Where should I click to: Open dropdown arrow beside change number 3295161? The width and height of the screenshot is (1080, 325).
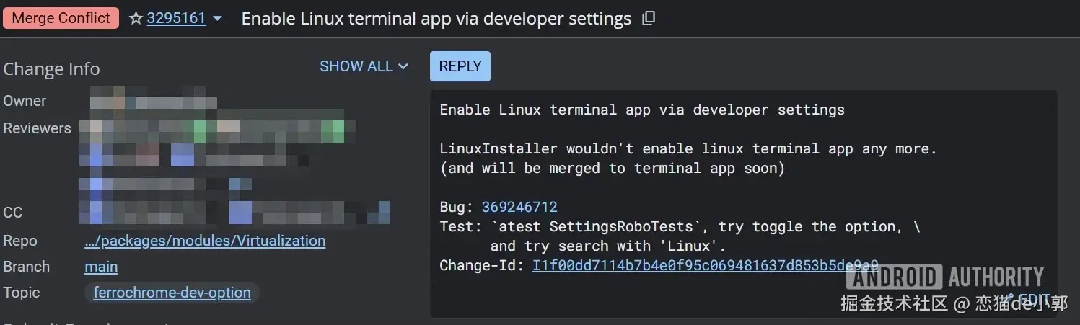coord(217,19)
